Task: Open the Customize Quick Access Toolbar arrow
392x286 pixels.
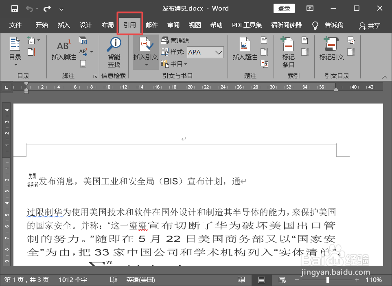Action: [x=61, y=9]
